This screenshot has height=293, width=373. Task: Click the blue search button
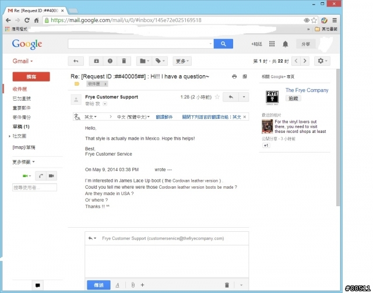pyautogui.click(x=223, y=44)
